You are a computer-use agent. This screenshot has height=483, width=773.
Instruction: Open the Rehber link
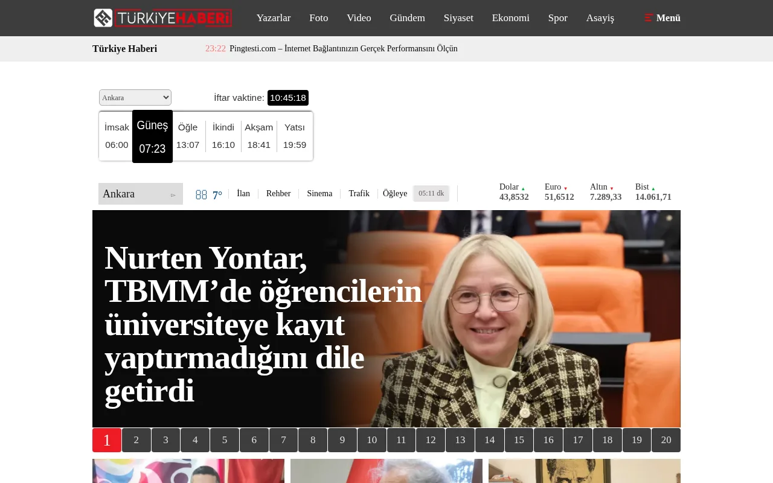pyautogui.click(x=278, y=193)
